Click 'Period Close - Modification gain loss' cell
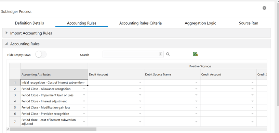279x133 pixels. [x=54, y=108]
